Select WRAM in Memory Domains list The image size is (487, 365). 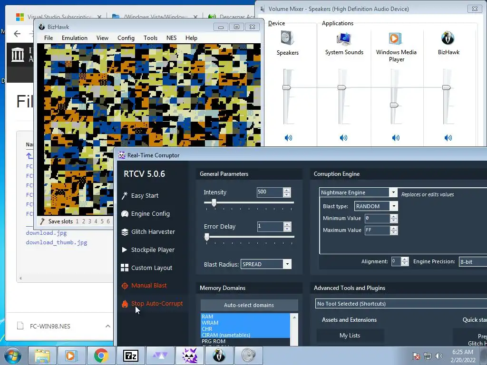245,323
